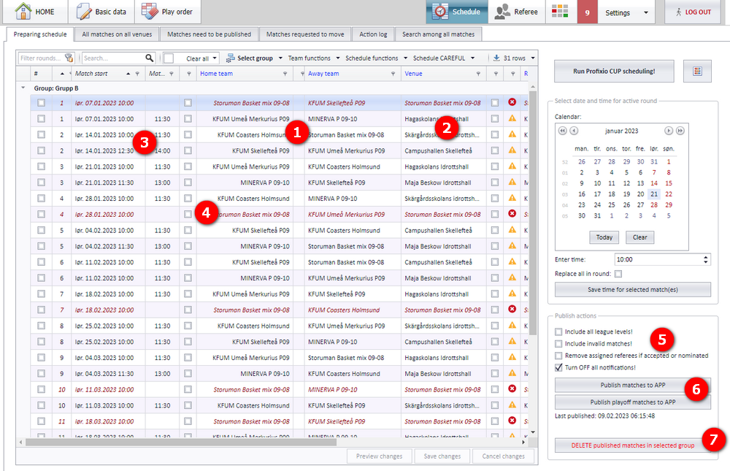
Task: Click red error icon on 18.02.2023 Storuman row
Action: [512, 309]
